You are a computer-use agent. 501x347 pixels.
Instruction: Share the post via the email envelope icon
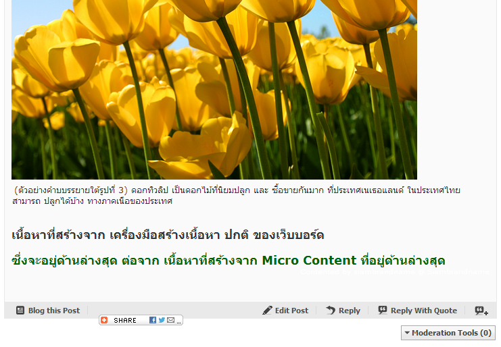coord(170,320)
